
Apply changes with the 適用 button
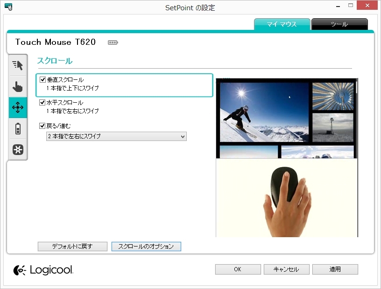[335, 269]
